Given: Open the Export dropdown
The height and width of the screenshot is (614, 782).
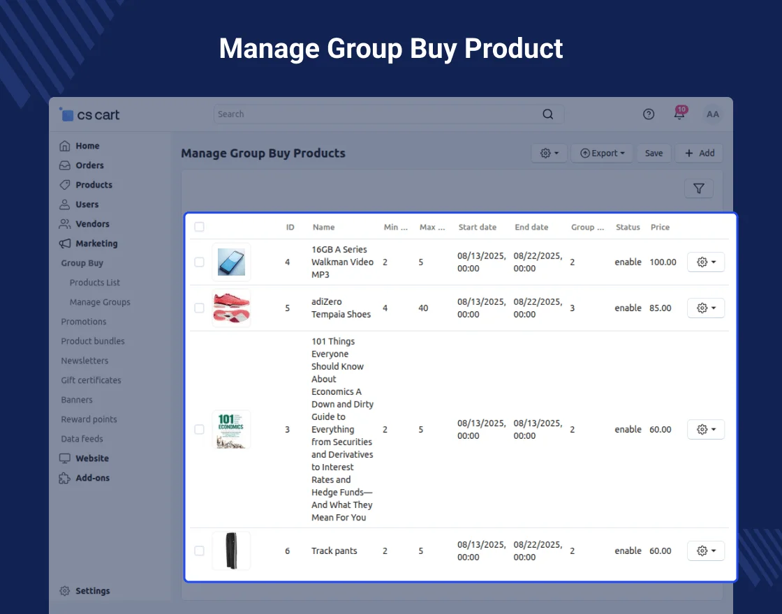Looking at the screenshot, I should click(x=602, y=153).
